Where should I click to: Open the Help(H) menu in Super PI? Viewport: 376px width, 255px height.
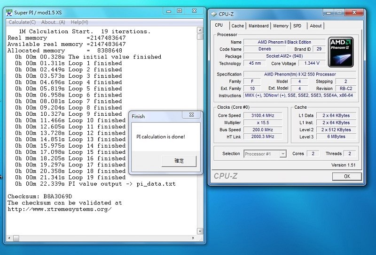[x=79, y=22]
